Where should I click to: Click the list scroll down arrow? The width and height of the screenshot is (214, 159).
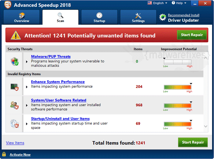tap(206, 126)
